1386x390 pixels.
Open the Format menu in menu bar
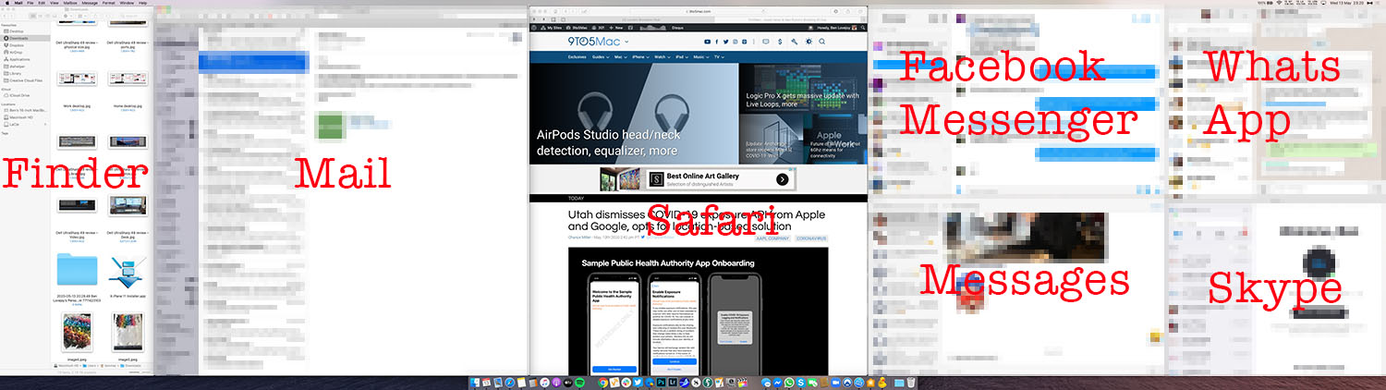click(108, 4)
